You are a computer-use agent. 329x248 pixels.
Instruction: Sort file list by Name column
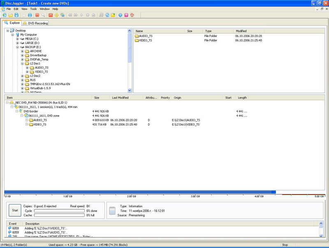(x=159, y=31)
